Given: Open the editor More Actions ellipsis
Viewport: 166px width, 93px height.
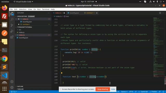Looking at the screenshot, I should pyautogui.click(x=163, y=13).
